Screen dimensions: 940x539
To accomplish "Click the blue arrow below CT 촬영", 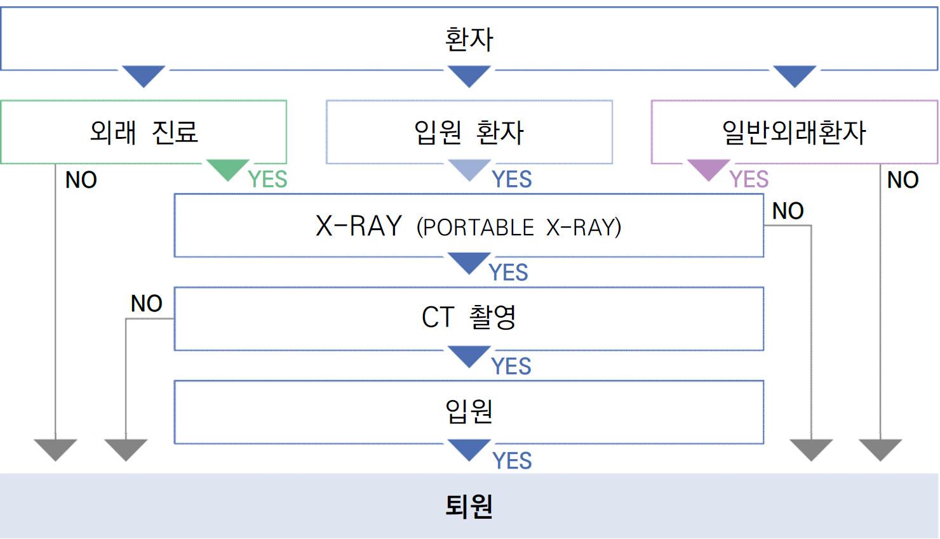I will tap(469, 356).
